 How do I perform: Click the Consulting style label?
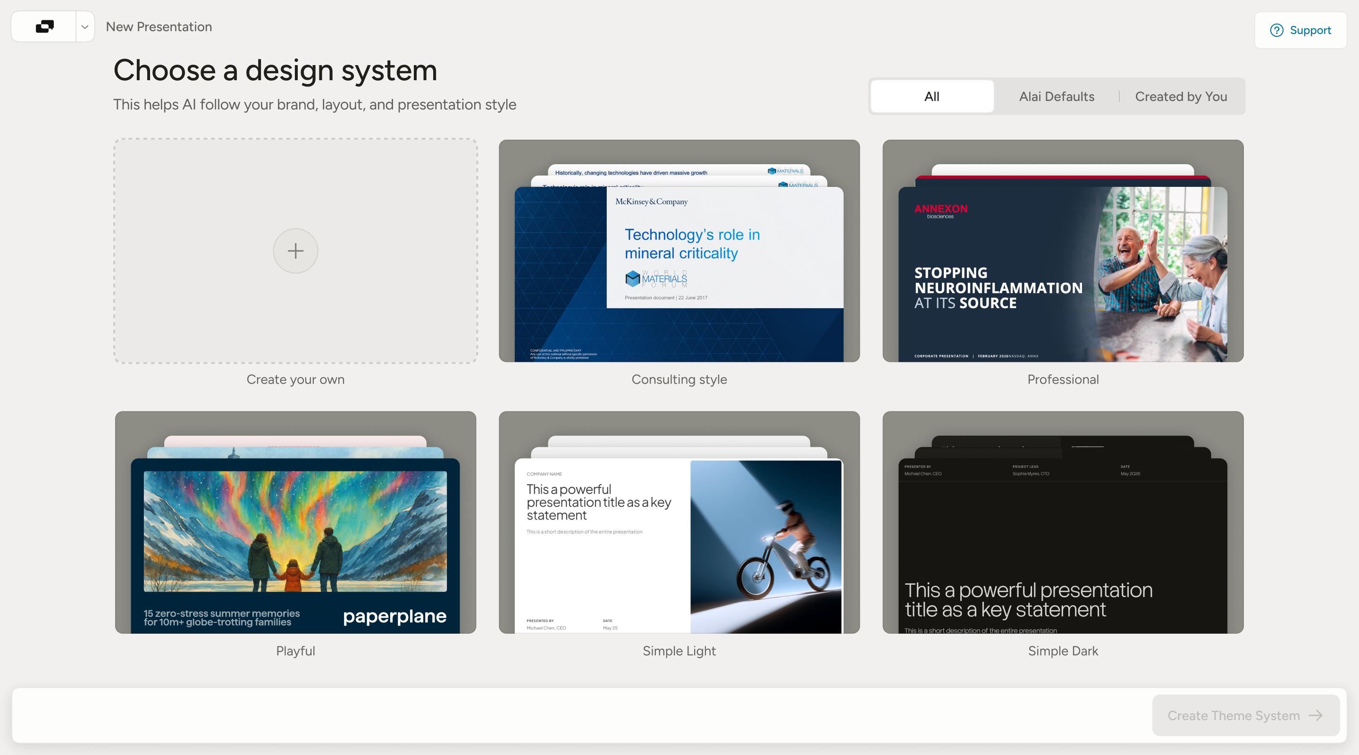(679, 379)
